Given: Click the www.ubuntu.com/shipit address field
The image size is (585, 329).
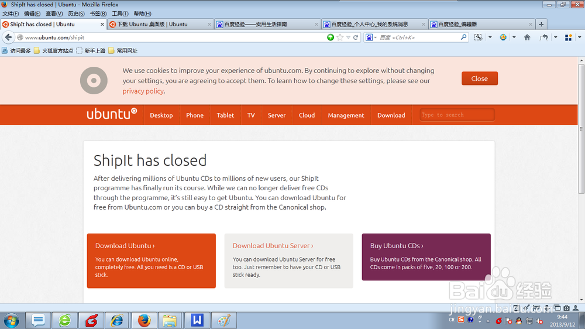Looking at the screenshot, I should point(171,37).
